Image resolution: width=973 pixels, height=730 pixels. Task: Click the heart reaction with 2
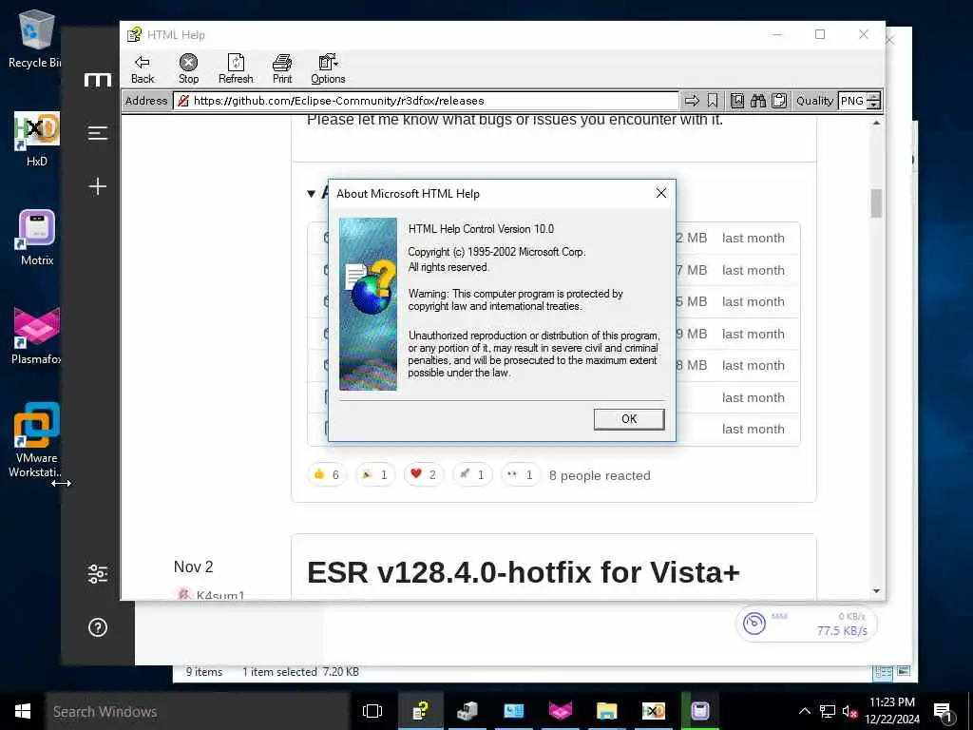click(423, 475)
